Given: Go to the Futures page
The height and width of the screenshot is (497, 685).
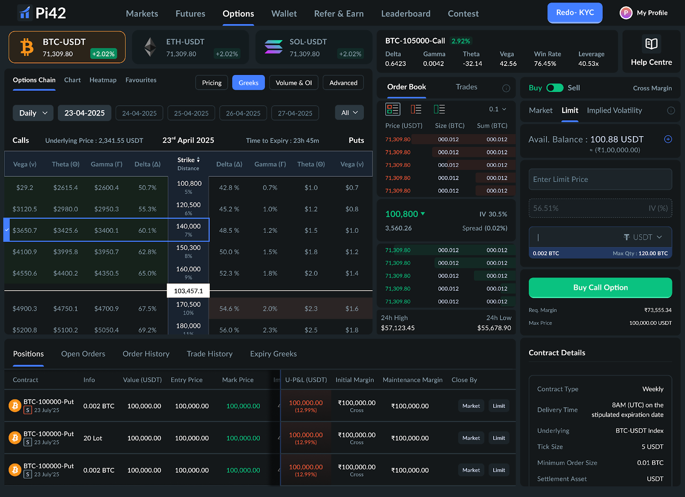Looking at the screenshot, I should click(191, 14).
